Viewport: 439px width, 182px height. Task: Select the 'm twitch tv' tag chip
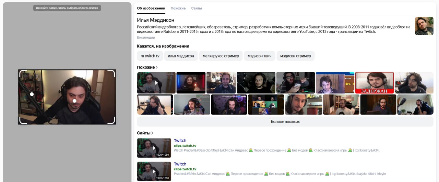click(x=150, y=56)
